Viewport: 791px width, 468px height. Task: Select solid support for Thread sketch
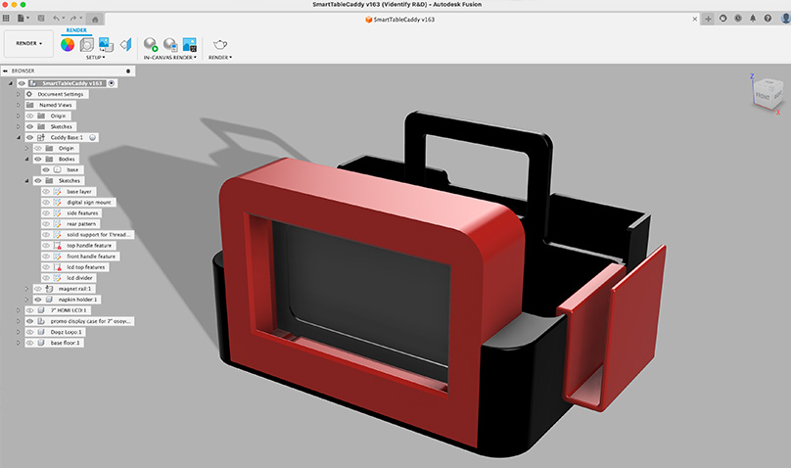[x=99, y=235]
